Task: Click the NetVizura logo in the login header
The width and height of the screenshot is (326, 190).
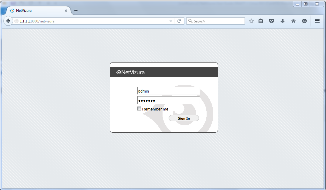Action: point(131,72)
